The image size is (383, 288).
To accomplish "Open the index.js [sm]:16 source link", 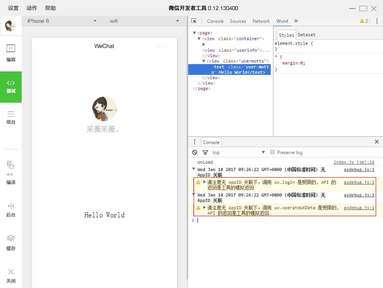I will coord(354,162).
